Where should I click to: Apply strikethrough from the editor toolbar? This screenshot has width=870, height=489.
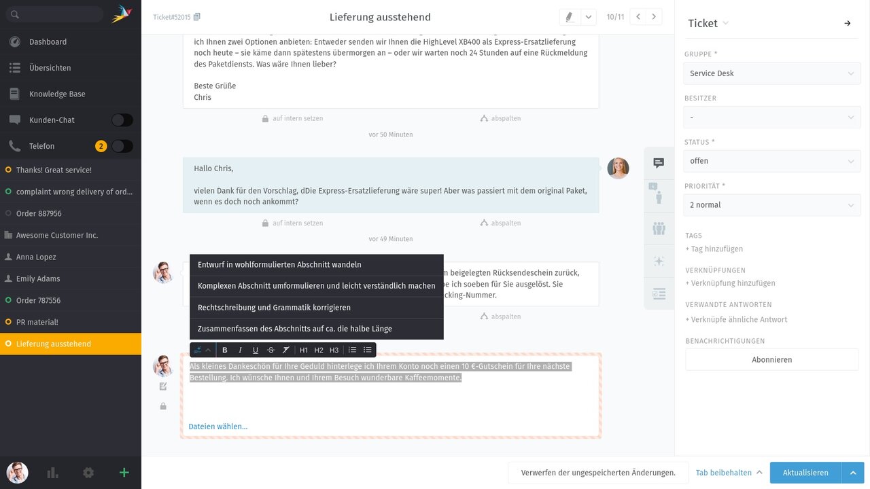click(271, 350)
